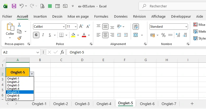Click the Format Painter brush icon

(19, 38)
